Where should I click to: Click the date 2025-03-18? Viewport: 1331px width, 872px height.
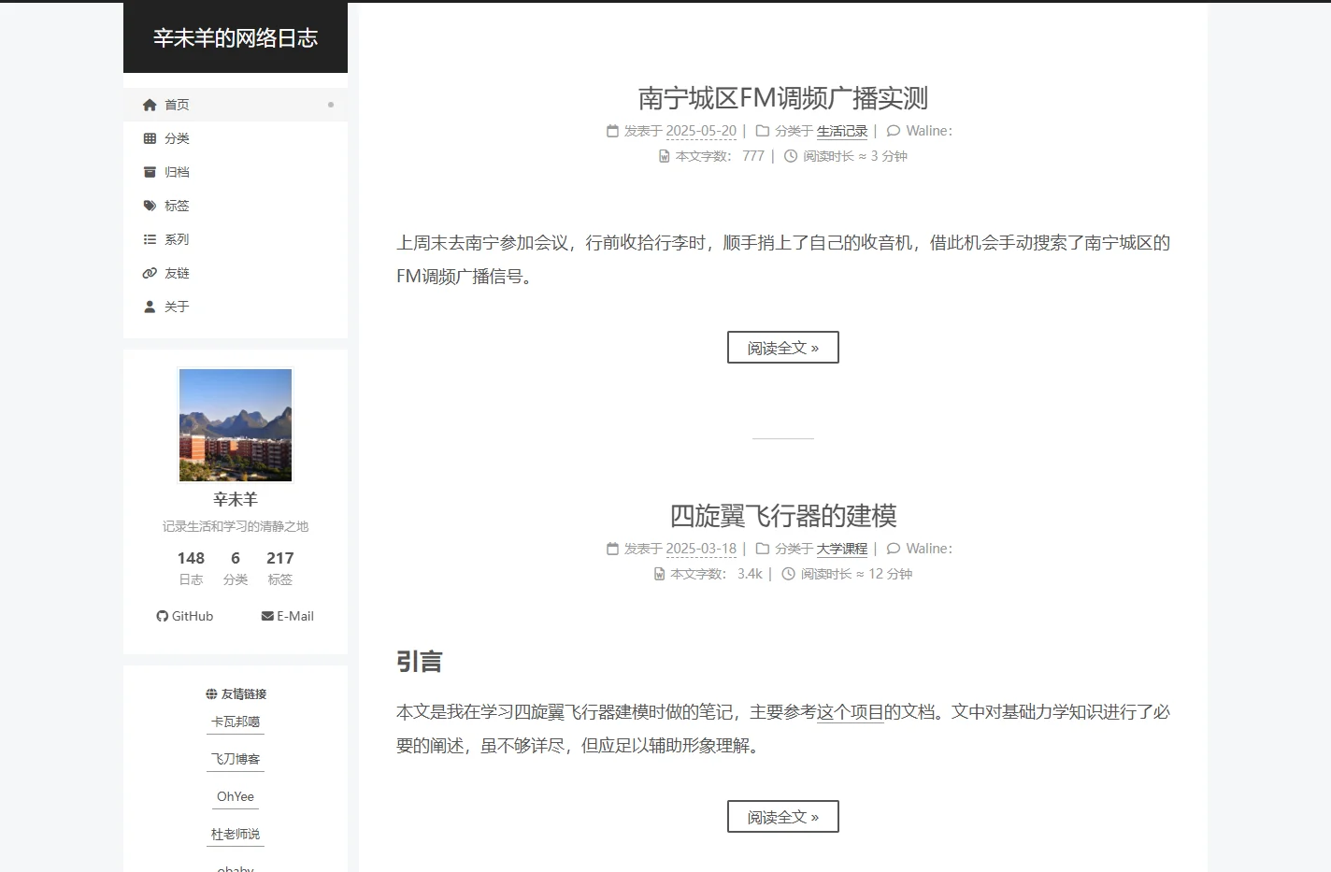tap(701, 549)
